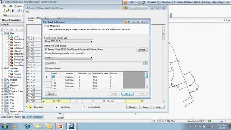Check the Pipe Material checkbox
The image size is (231, 130).
tap(9, 51)
